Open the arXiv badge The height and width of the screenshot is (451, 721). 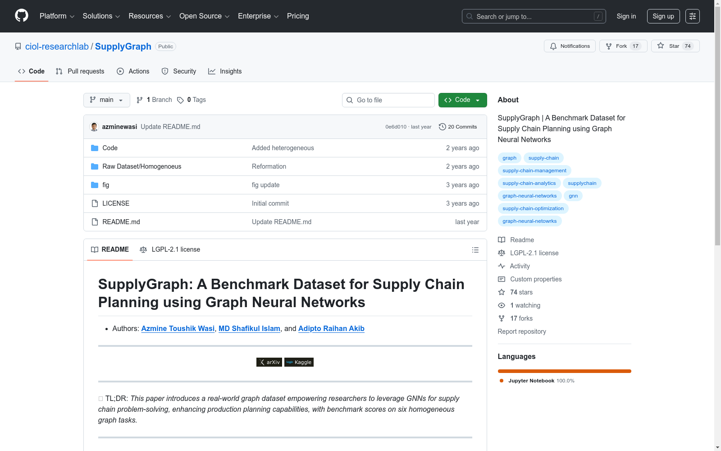tap(269, 362)
